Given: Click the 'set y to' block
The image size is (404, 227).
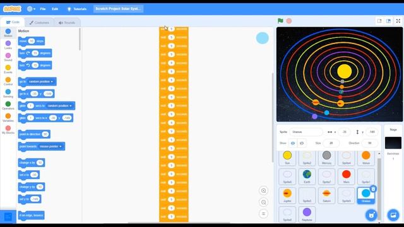Looking at the screenshot, I should [30, 199].
